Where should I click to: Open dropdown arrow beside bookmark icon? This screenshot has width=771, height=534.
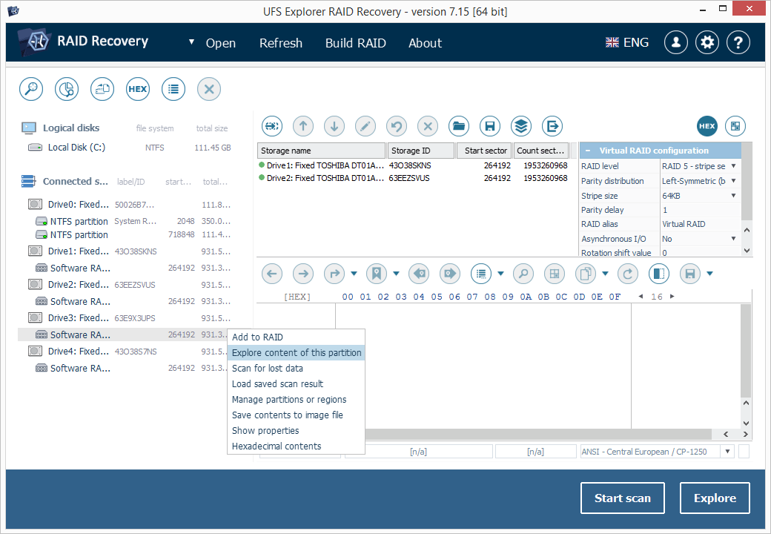click(397, 274)
